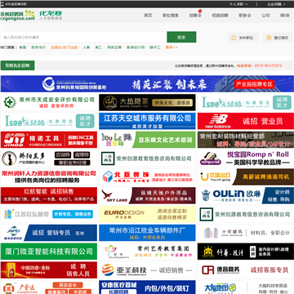Image resolution: width=294 pixels, height=294 pixels.
Task: Expand the 企业招聘 dropdown
Action: click(276, 4)
